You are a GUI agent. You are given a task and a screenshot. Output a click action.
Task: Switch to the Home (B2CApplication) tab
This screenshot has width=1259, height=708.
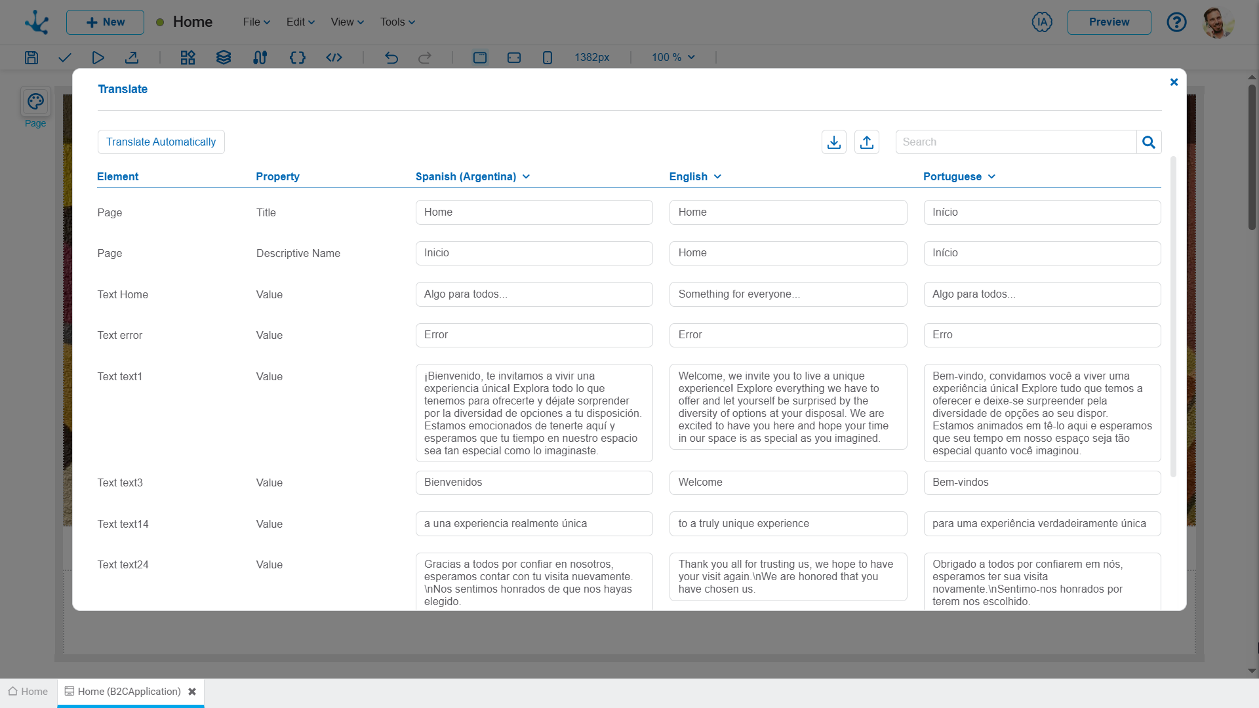pyautogui.click(x=129, y=692)
